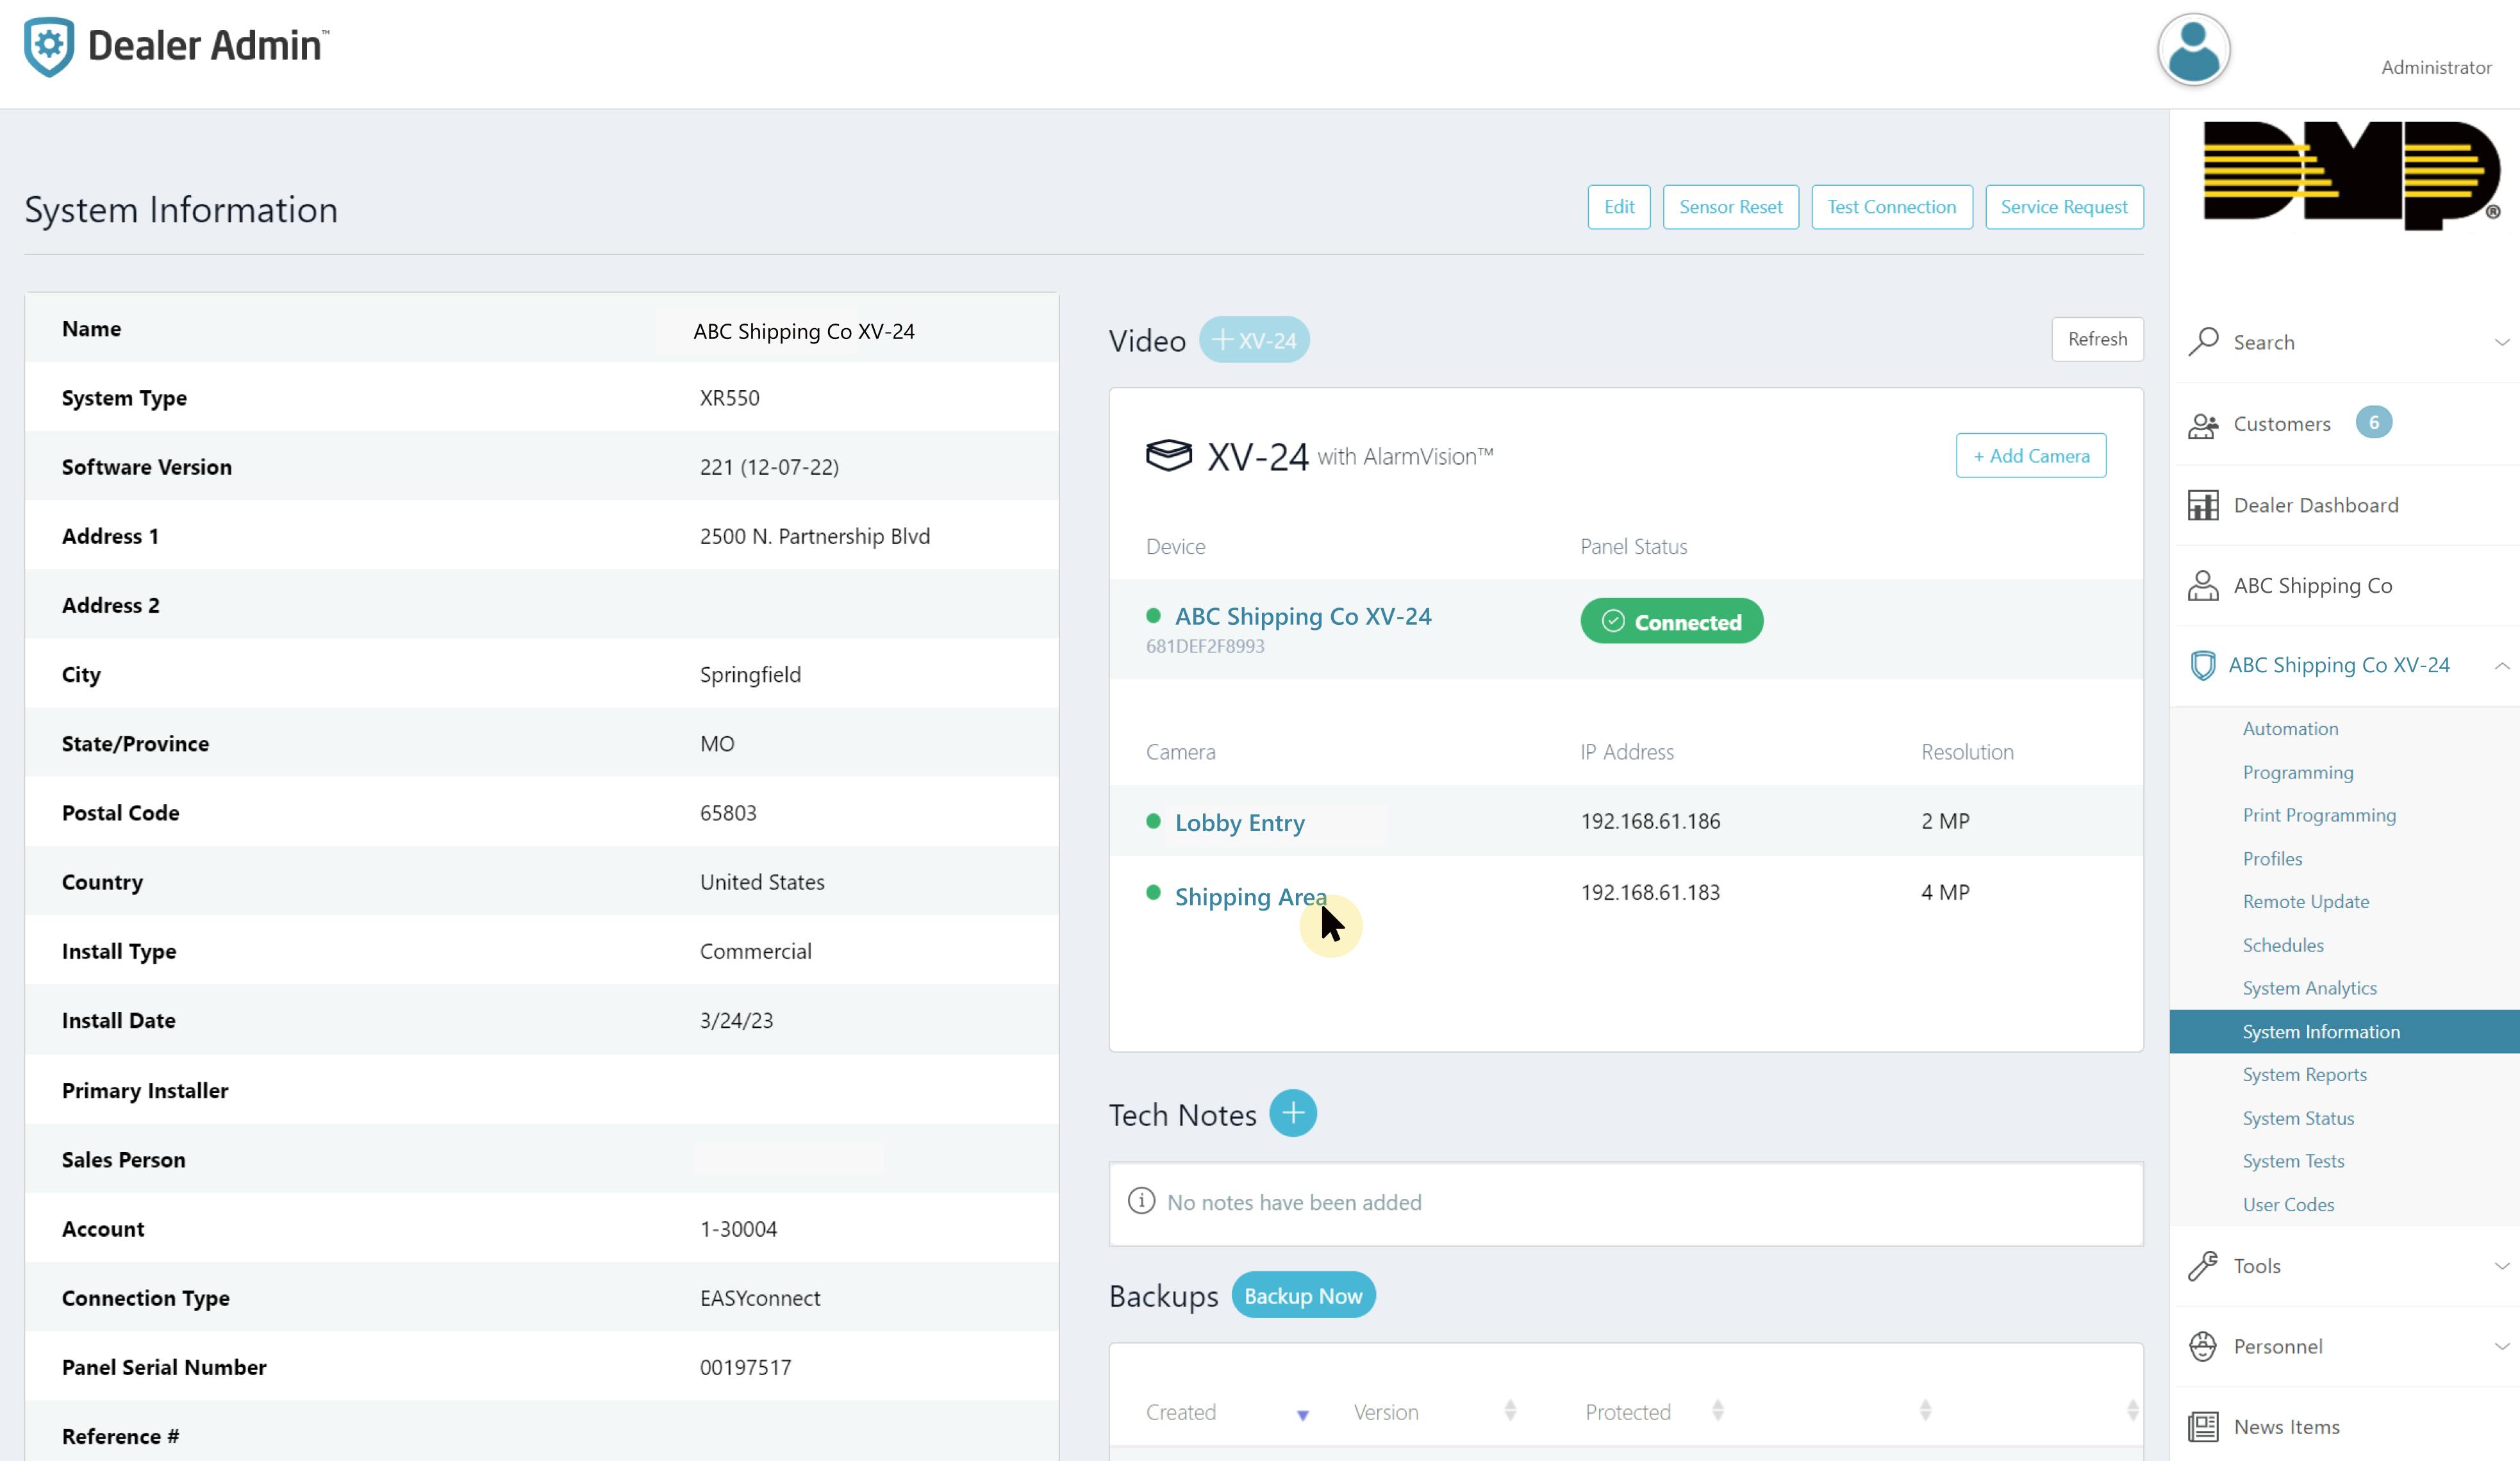Screen dimensions: 2520x1461
Task: Click the Backup Now button
Action: point(1302,1296)
